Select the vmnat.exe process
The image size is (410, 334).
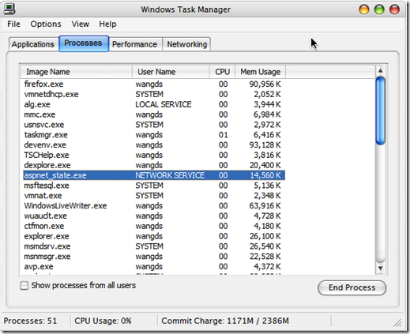point(154,196)
